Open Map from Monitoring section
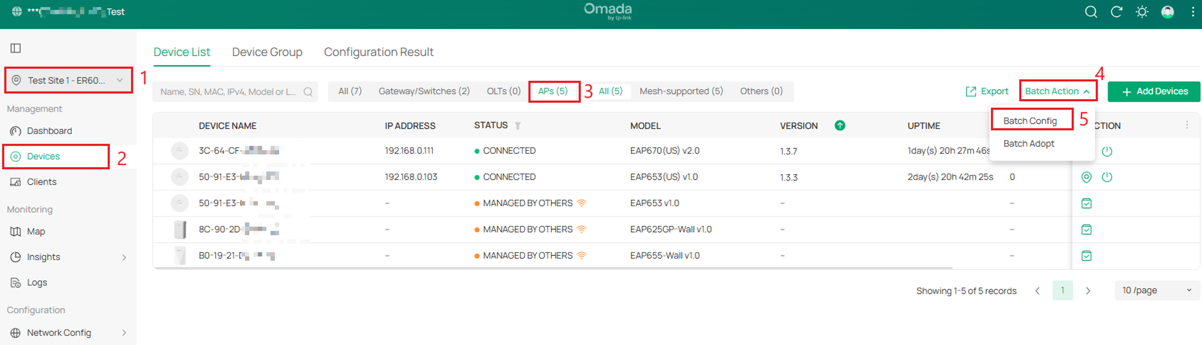 [x=35, y=232]
